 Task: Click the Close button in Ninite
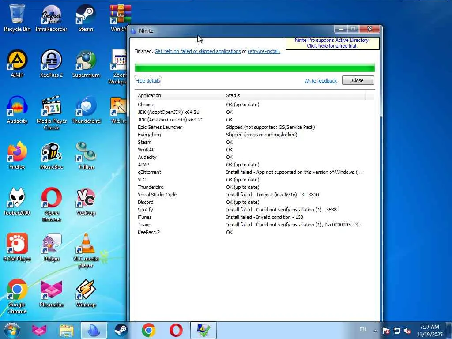click(x=358, y=80)
